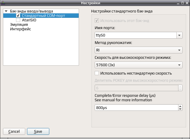Uncheck the Стандартный COM-порт checkbox
Viewport: 190px width, 139px height.
point(18,15)
